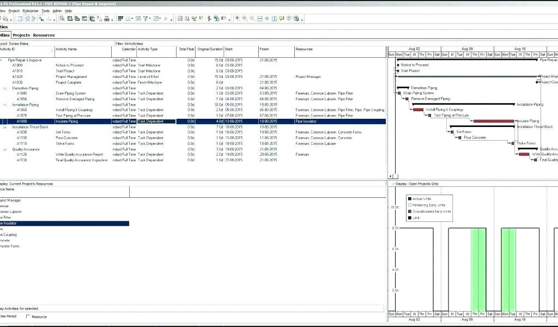The image size is (558, 327).
Task: Click the Activity Name column header
Action: (66, 49)
